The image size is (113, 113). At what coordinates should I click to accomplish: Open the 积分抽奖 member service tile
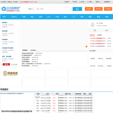[101, 64]
